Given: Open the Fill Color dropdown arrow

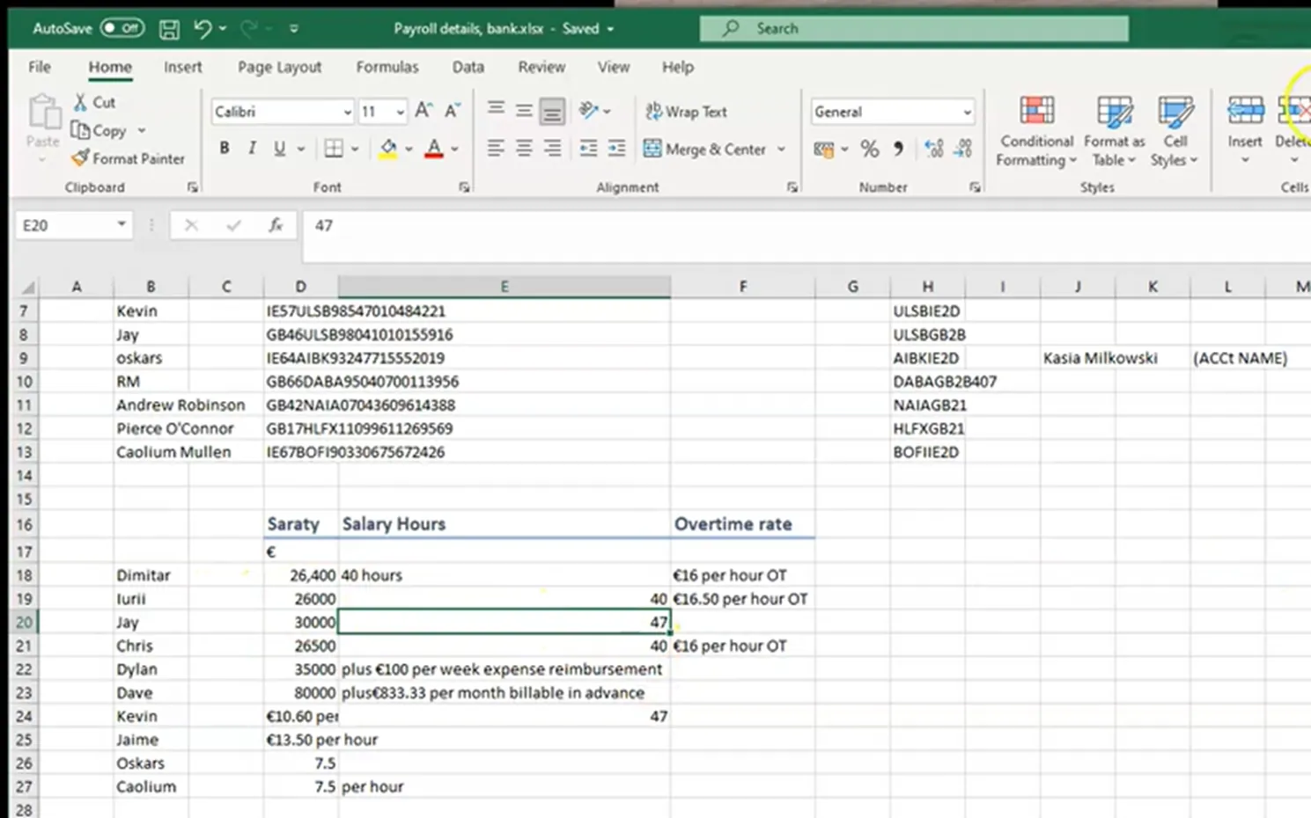Looking at the screenshot, I should click(409, 149).
